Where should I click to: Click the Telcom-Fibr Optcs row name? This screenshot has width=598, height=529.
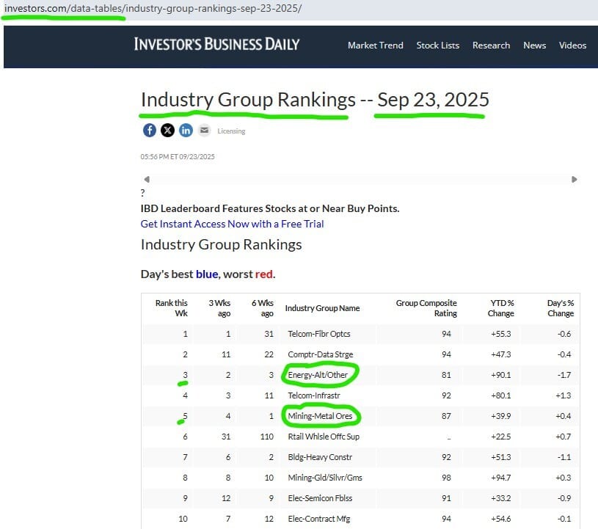point(318,334)
